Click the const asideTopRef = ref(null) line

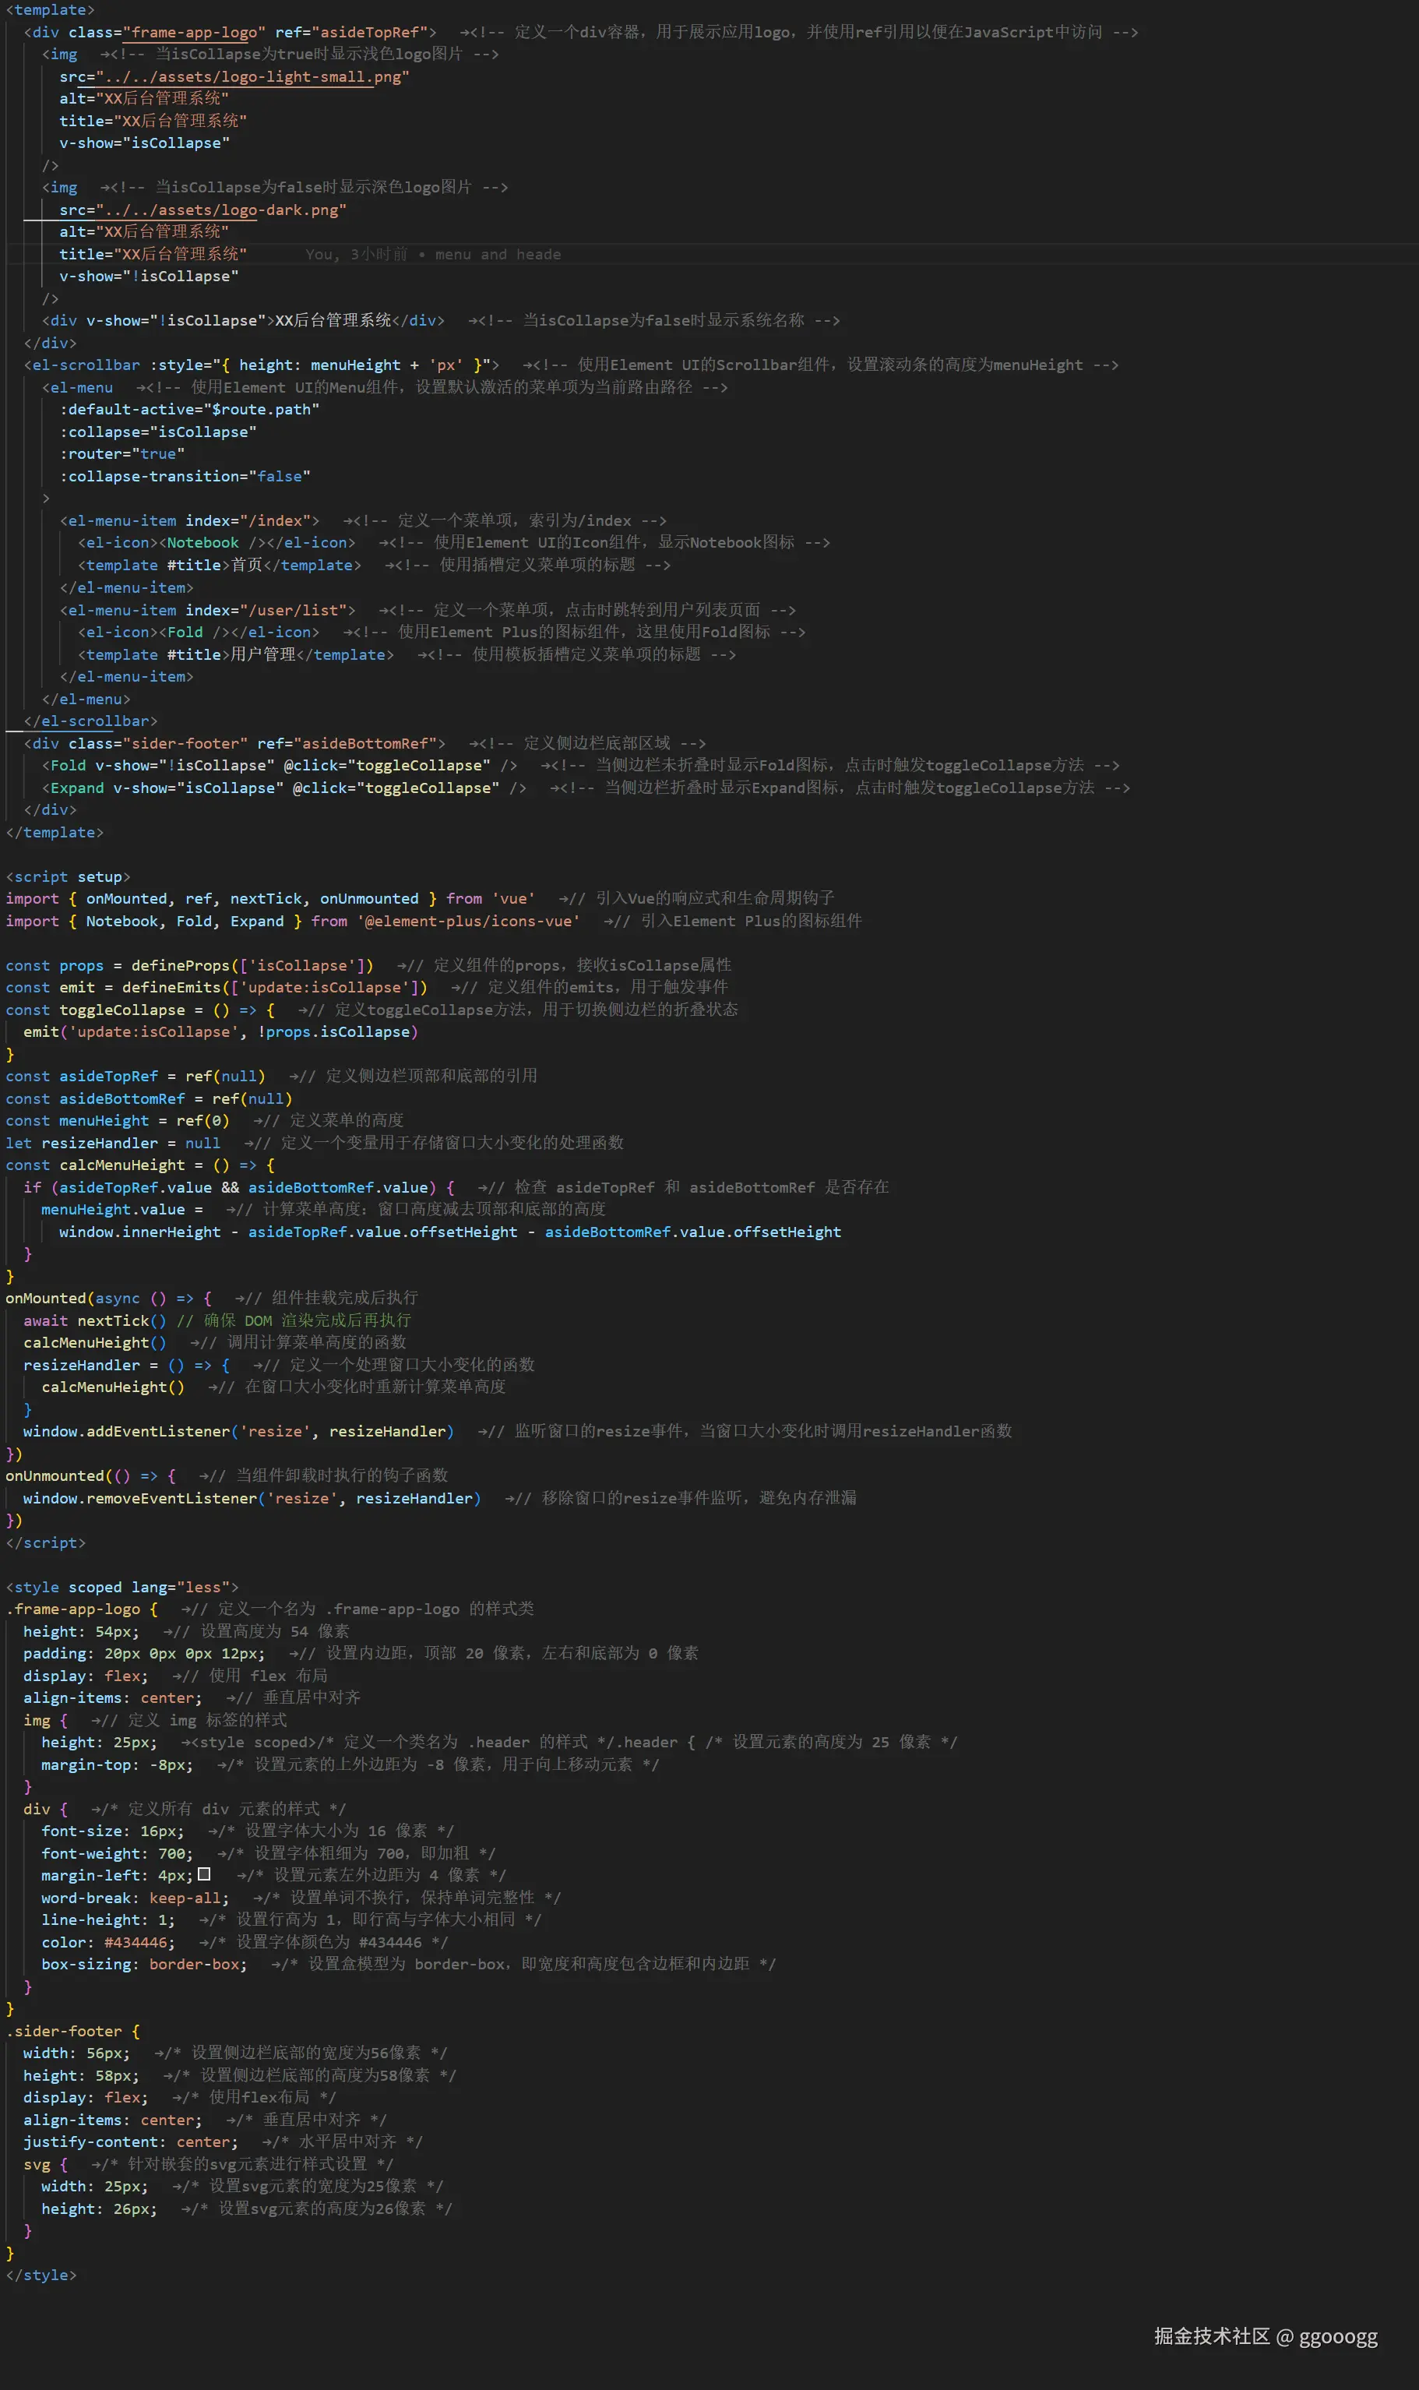click(x=135, y=1077)
